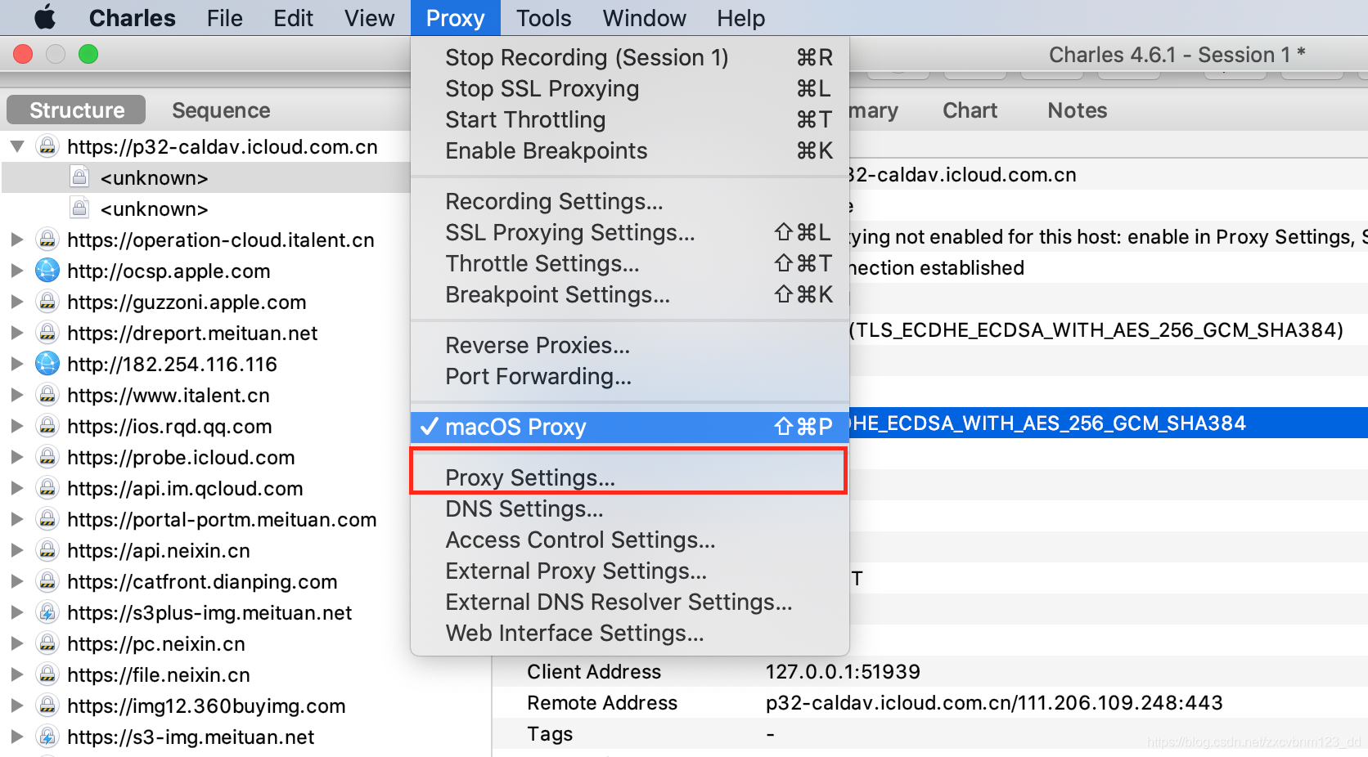
Task: Click the document icon of the selected <unknown>
Action: [79, 177]
